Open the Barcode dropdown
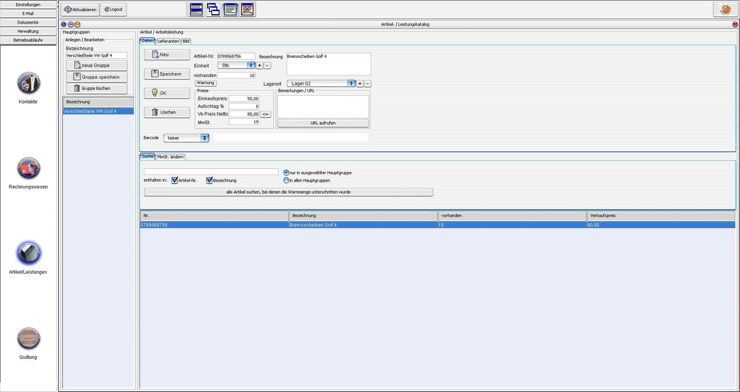Image resolution: width=740 pixels, height=392 pixels. [x=186, y=138]
